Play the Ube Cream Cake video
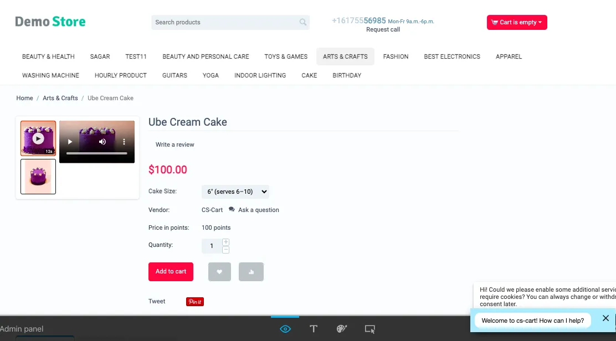 point(70,142)
